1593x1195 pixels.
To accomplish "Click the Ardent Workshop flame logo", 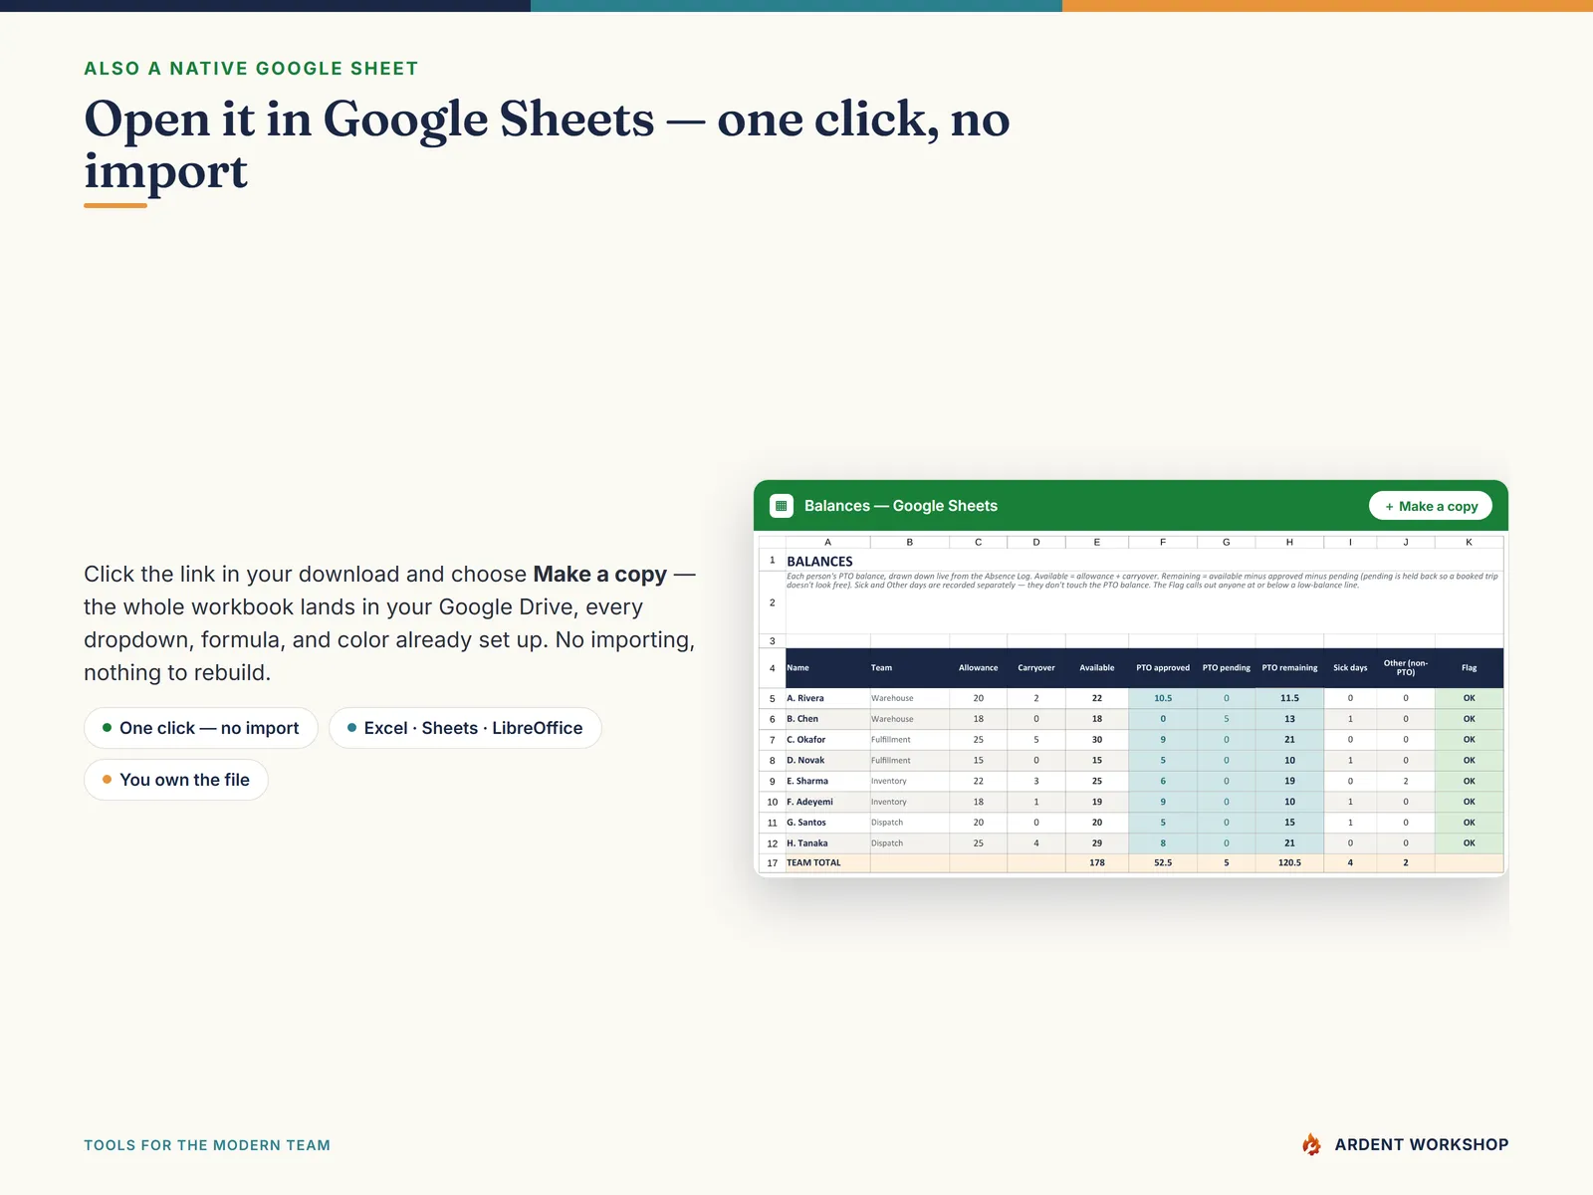I will click(x=1311, y=1145).
